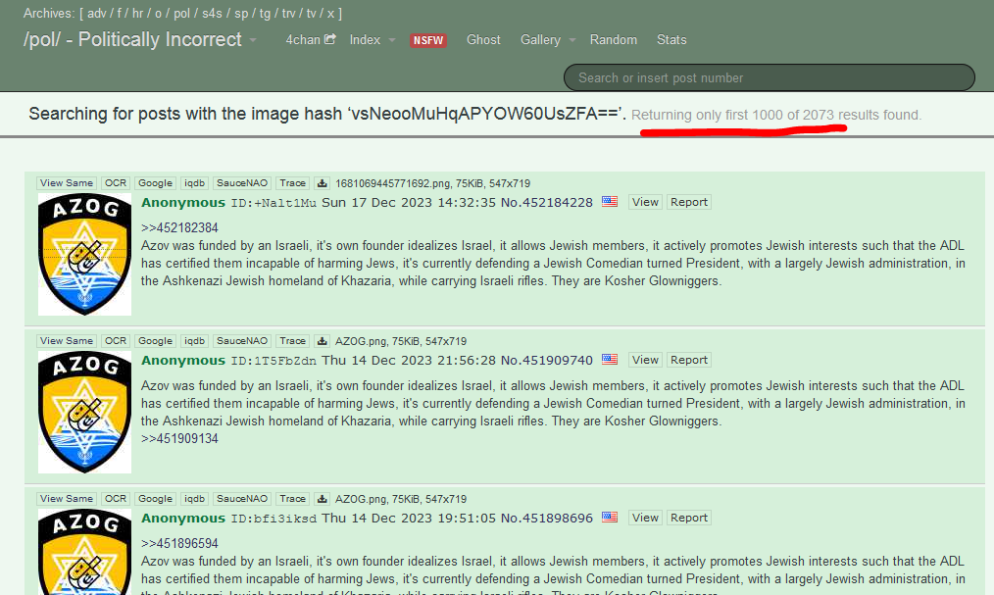Open the sp archive link
This screenshot has width=994, height=595.
coord(241,13)
